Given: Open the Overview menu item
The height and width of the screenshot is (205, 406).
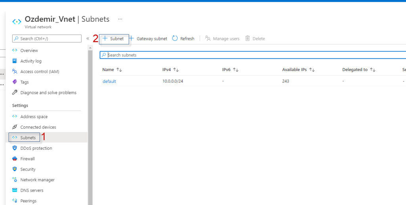Looking at the screenshot, I should click(x=29, y=51).
